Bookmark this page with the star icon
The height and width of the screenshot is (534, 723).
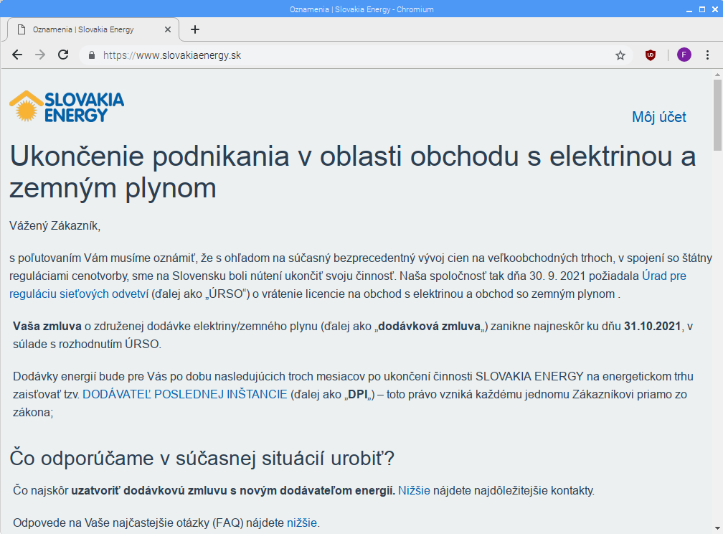pyautogui.click(x=620, y=55)
